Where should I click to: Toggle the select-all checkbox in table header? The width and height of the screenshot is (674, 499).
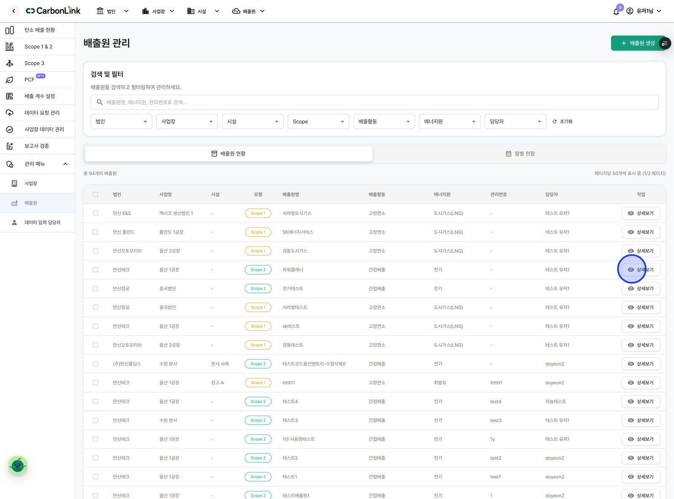pyautogui.click(x=96, y=194)
